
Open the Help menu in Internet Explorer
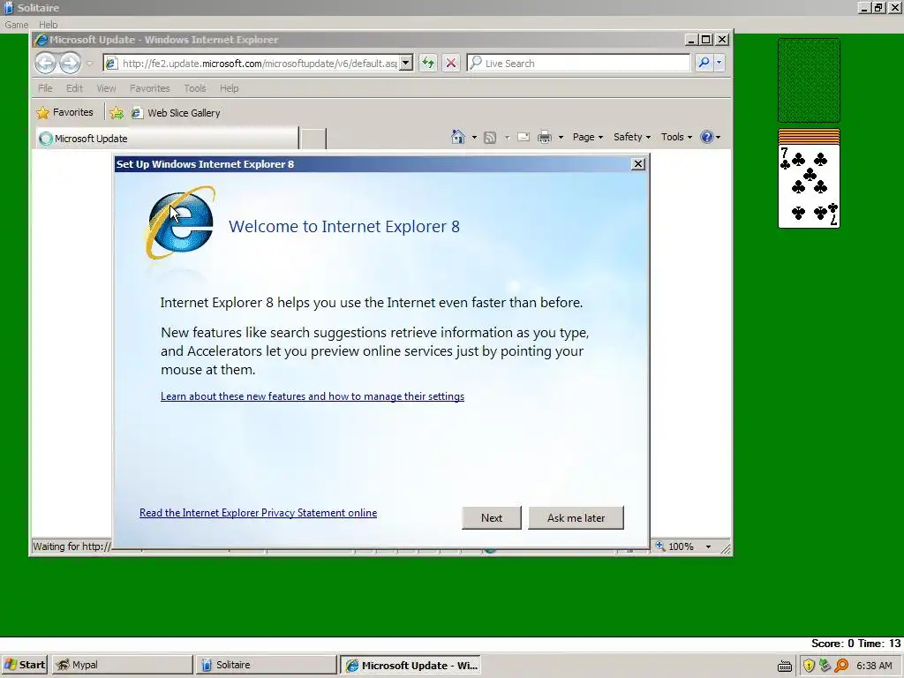click(229, 88)
